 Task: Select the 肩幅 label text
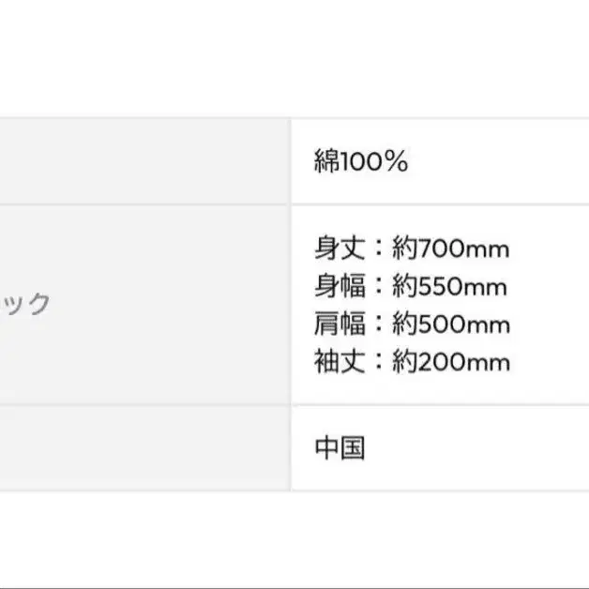pos(340,324)
